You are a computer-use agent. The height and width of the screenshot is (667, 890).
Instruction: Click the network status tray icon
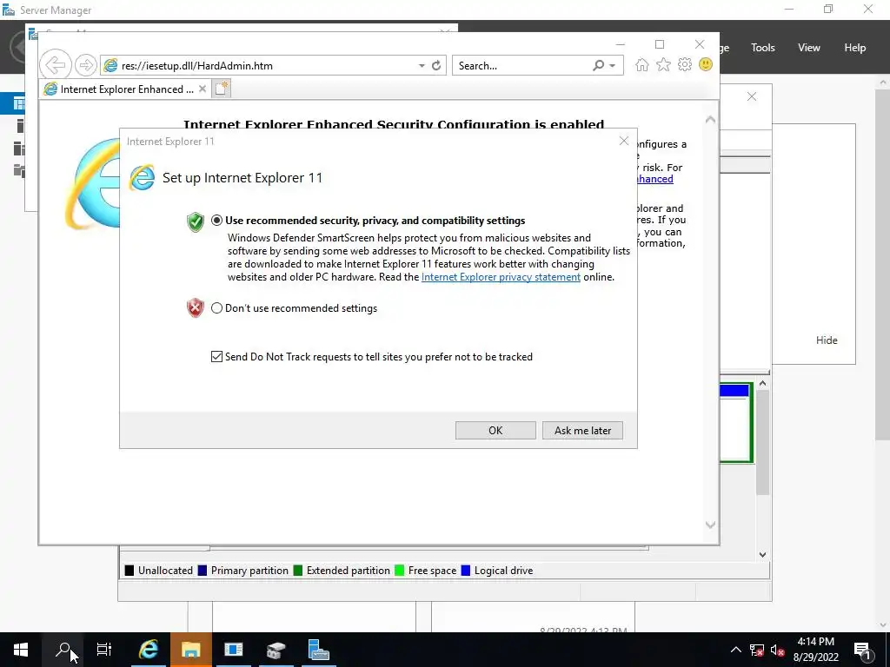pyautogui.click(x=756, y=650)
